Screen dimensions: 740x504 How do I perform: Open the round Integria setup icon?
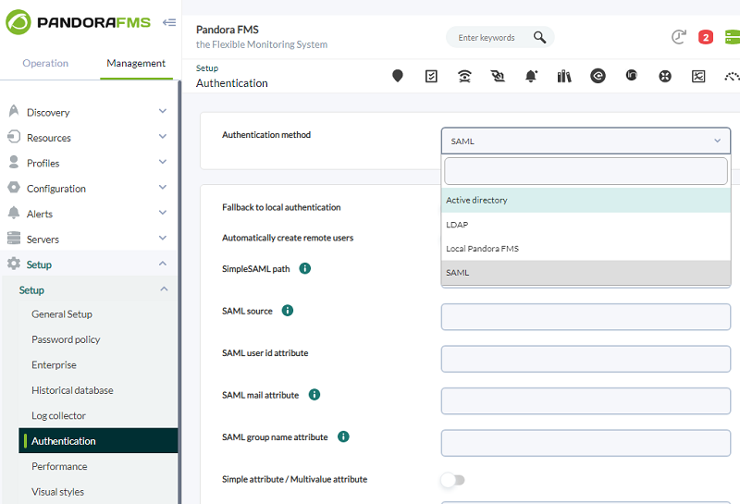(632, 75)
